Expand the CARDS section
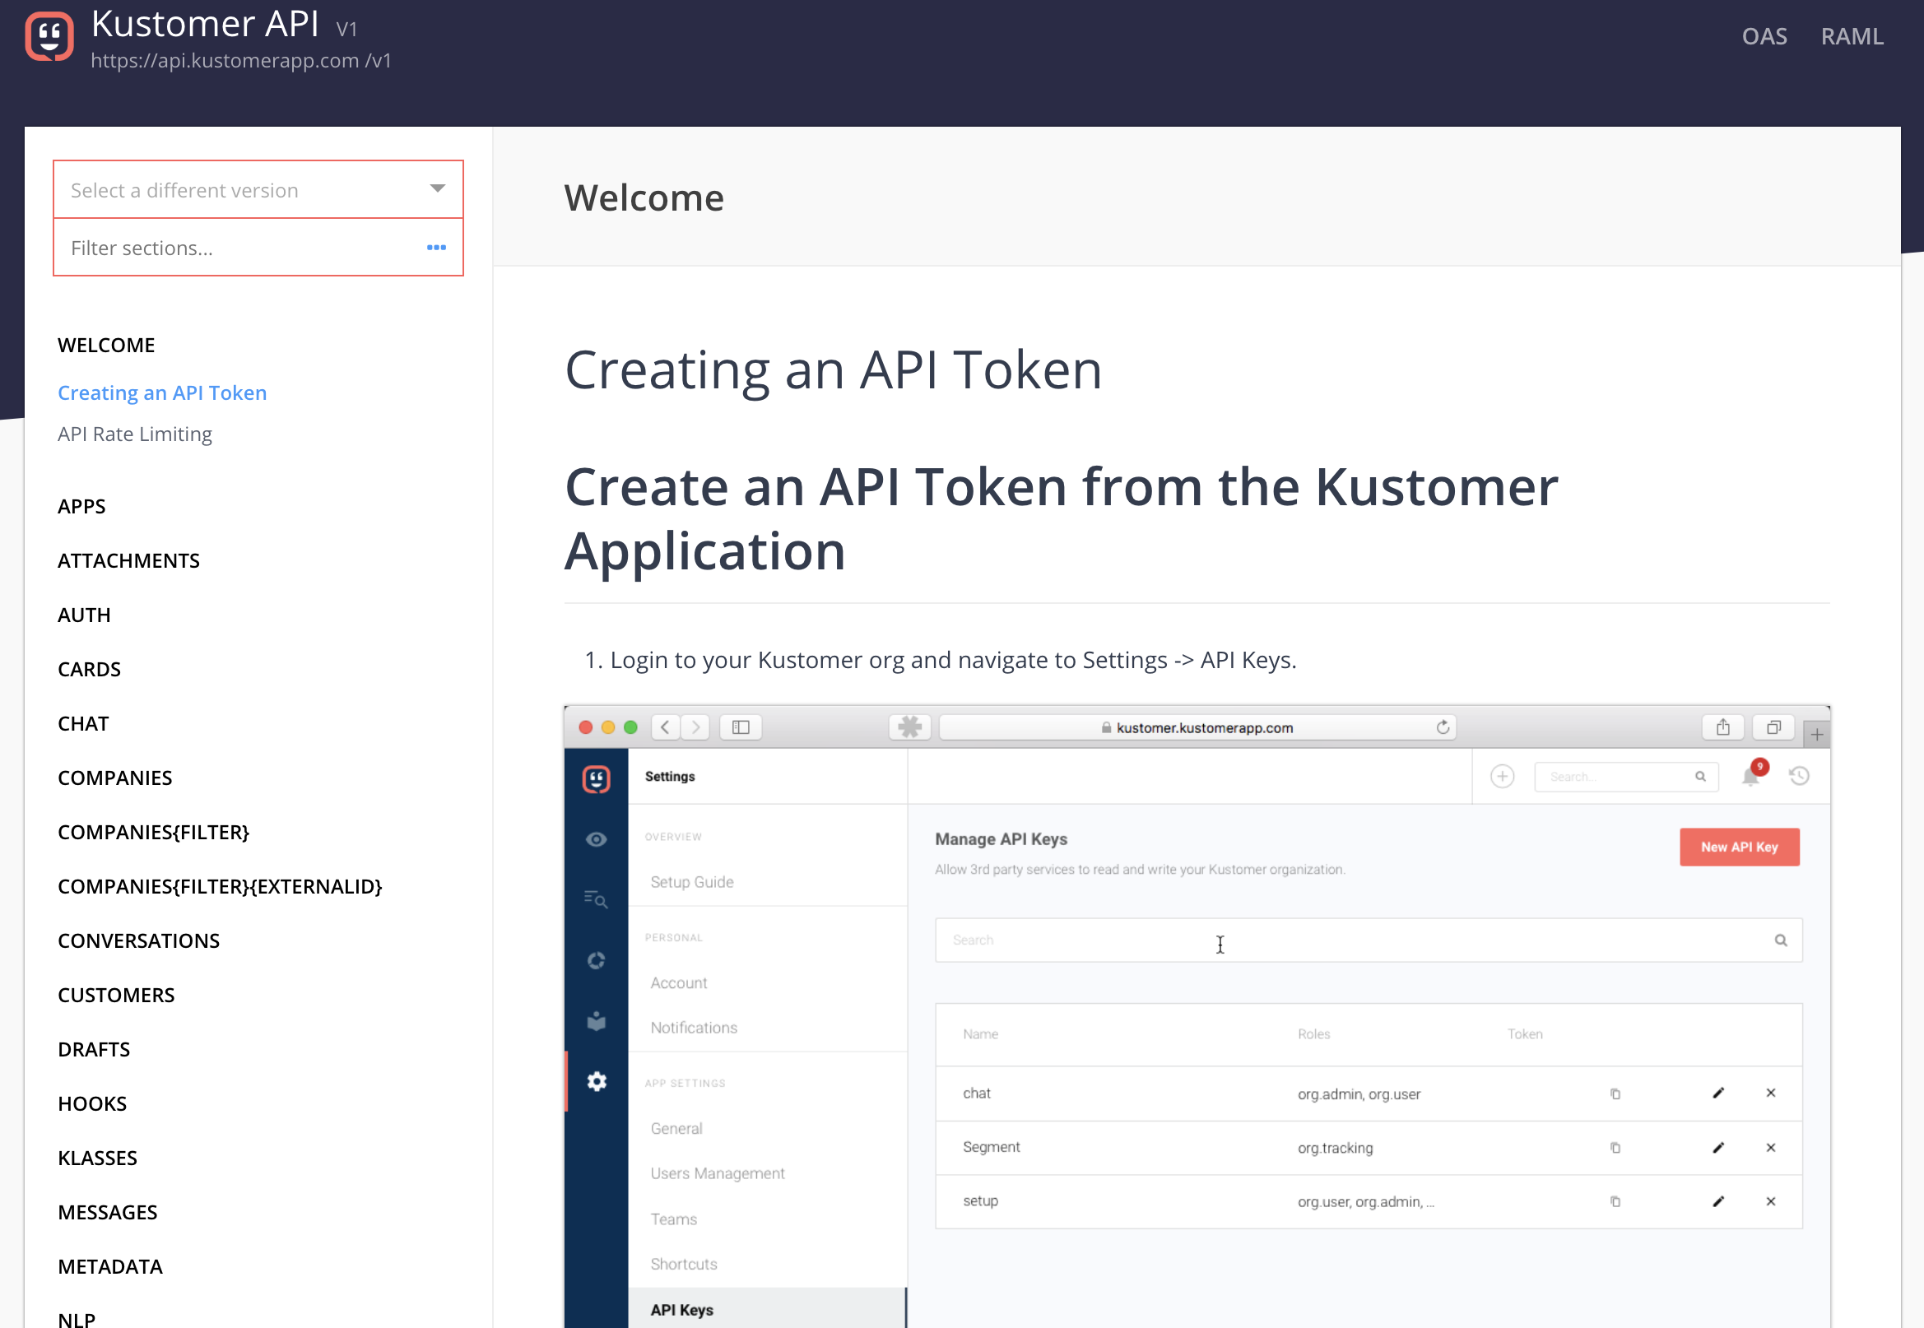Image resolution: width=1924 pixels, height=1328 pixels. [x=89, y=669]
